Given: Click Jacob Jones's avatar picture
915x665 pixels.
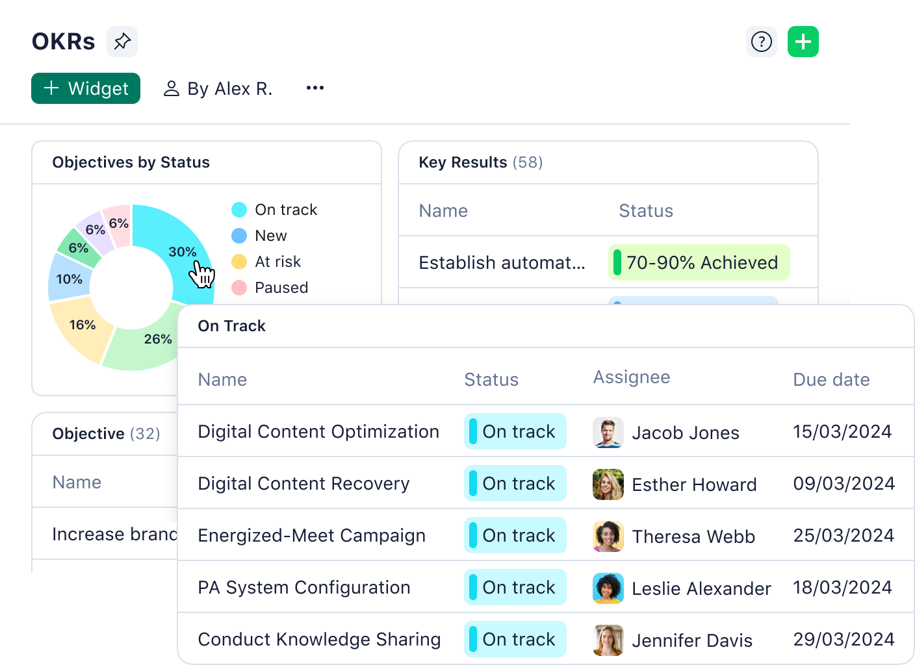Looking at the screenshot, I should (608, 433).
